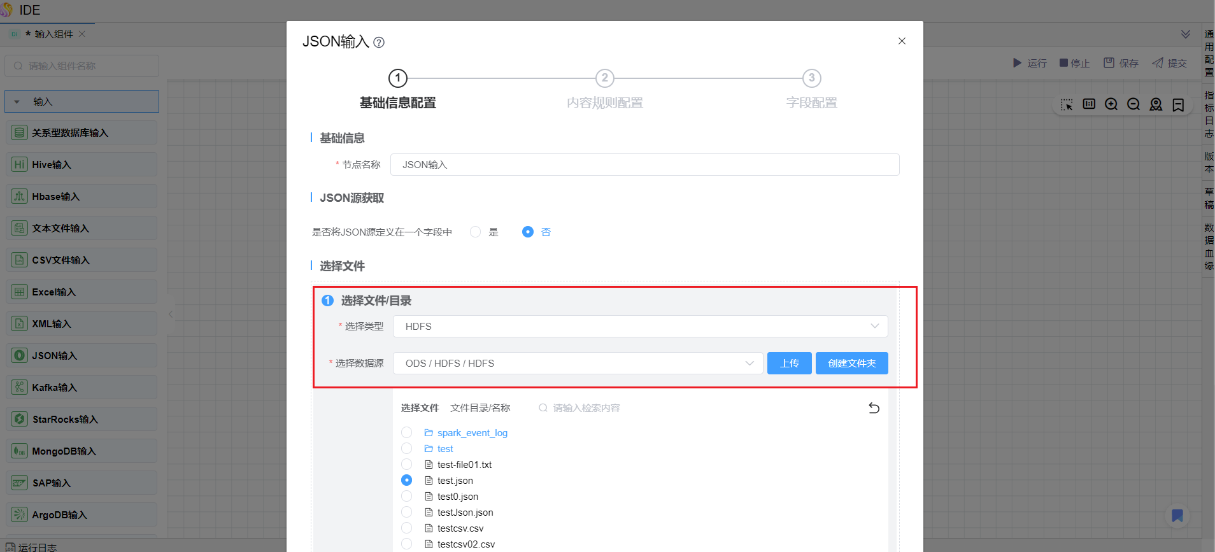Select the Hive输入 component

(82, 164)
